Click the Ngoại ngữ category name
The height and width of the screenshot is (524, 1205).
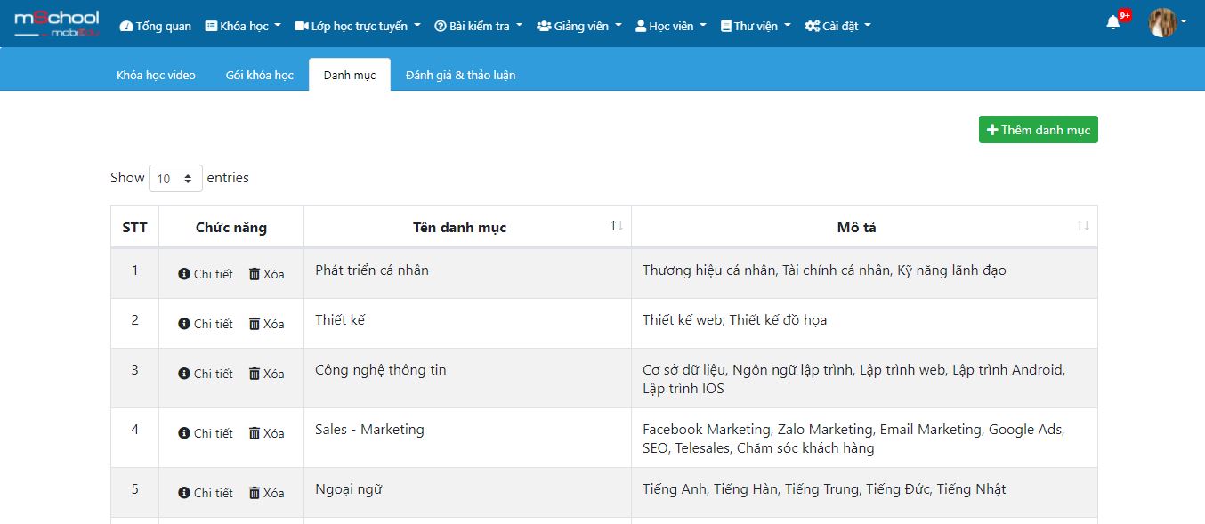(348, 488)
